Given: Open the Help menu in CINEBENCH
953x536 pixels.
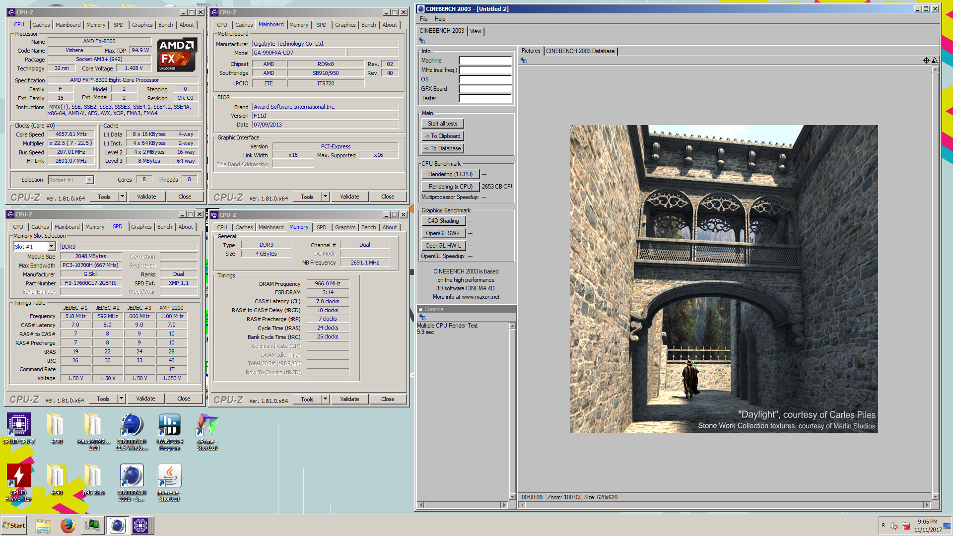Looking at the screenshot, I should [440, 19].
